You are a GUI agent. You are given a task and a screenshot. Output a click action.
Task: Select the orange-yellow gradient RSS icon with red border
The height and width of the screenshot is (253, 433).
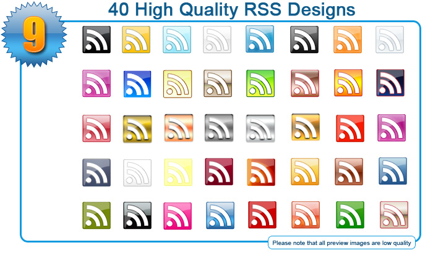348,83
